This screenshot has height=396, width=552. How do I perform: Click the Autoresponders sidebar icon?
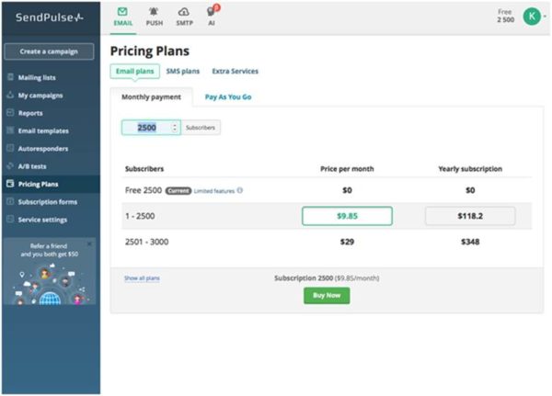[10, 148]
